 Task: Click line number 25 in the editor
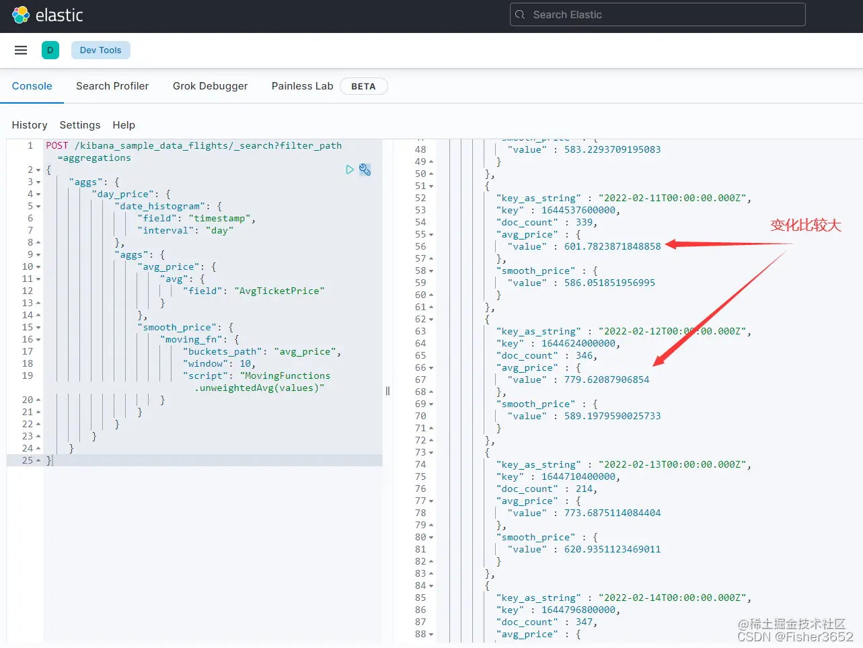click(x=27, y=460)
